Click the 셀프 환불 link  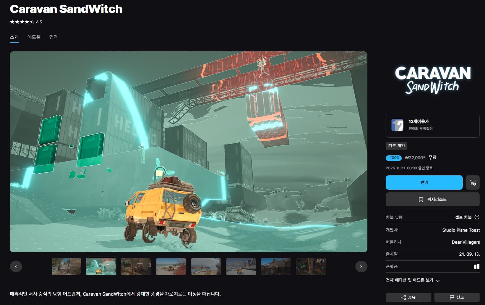[463, 217]
